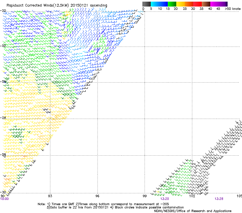This screenshot has width=242, height=213.
Task: Click the 102 longitude axis label
Action: 192,196
